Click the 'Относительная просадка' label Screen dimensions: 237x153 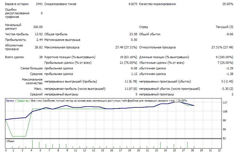(x=157, y=48)
